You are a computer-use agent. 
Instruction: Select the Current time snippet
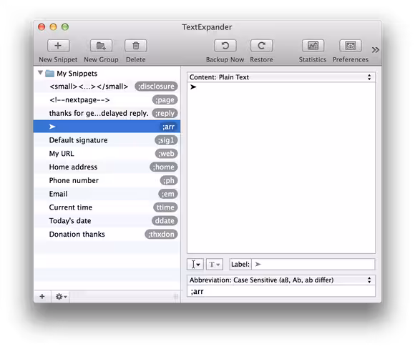click(107, 207)
